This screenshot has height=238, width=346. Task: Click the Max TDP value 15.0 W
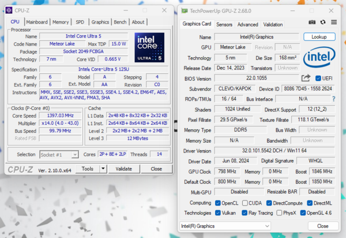(x=118, y=44)
